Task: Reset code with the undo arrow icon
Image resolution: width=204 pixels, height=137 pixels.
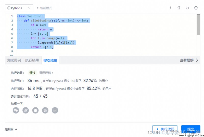Action: [x=187, y=8]
